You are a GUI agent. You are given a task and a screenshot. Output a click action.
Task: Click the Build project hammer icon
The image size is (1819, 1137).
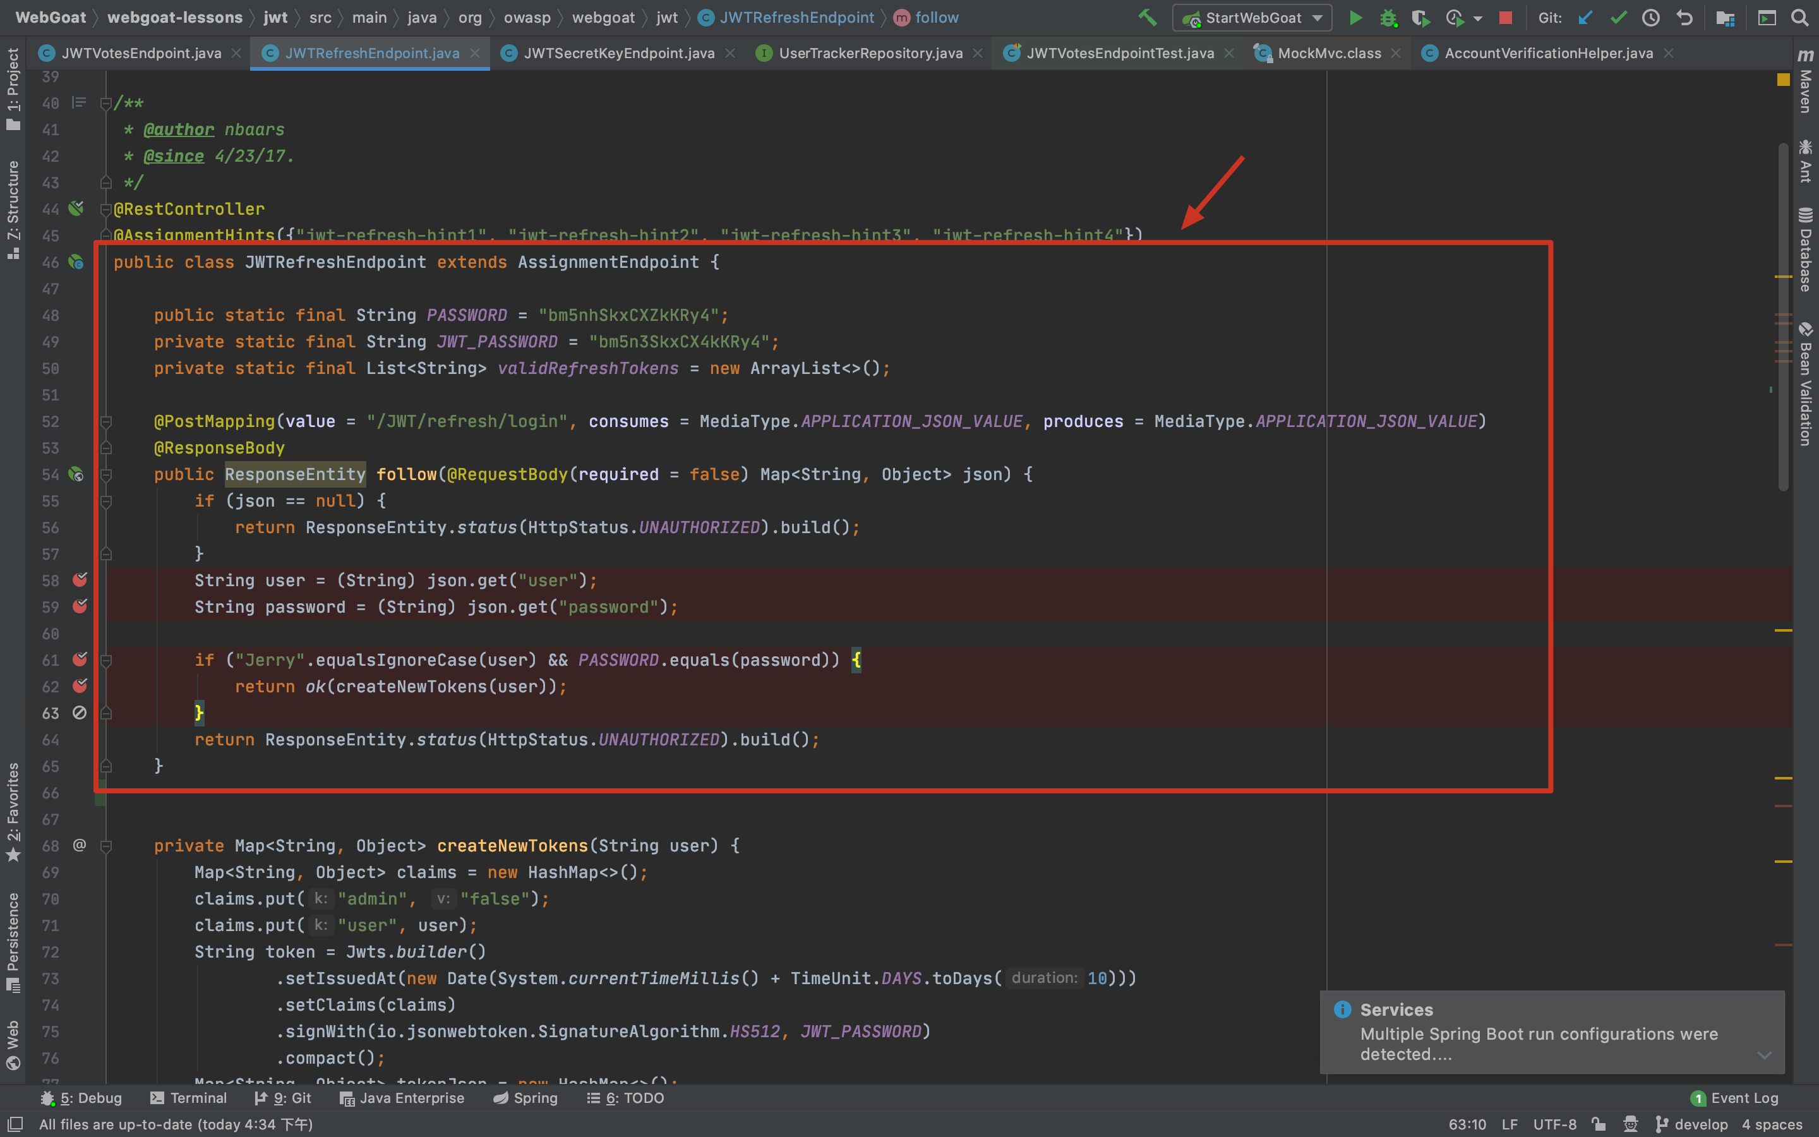pos(1147,17)
